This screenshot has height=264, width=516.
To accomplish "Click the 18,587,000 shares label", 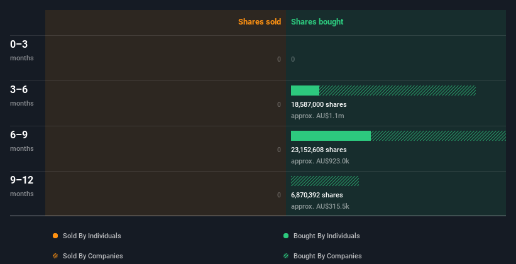I will pos(319,105).
